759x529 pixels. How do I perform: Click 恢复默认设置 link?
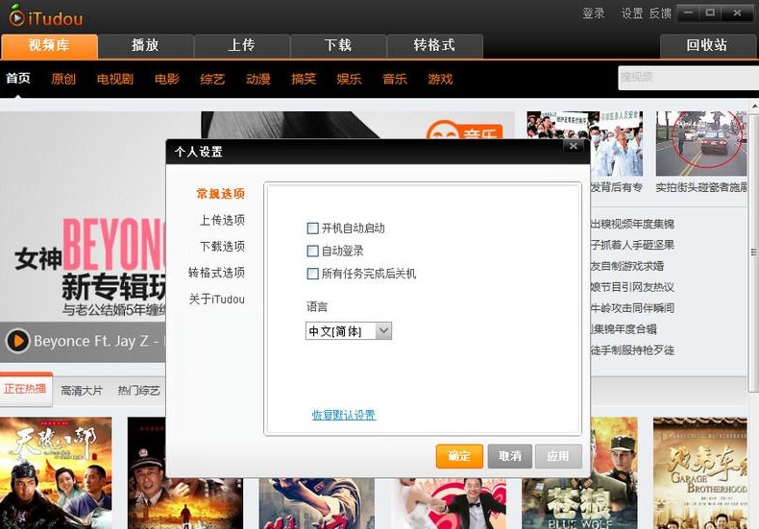click(343, 415)
